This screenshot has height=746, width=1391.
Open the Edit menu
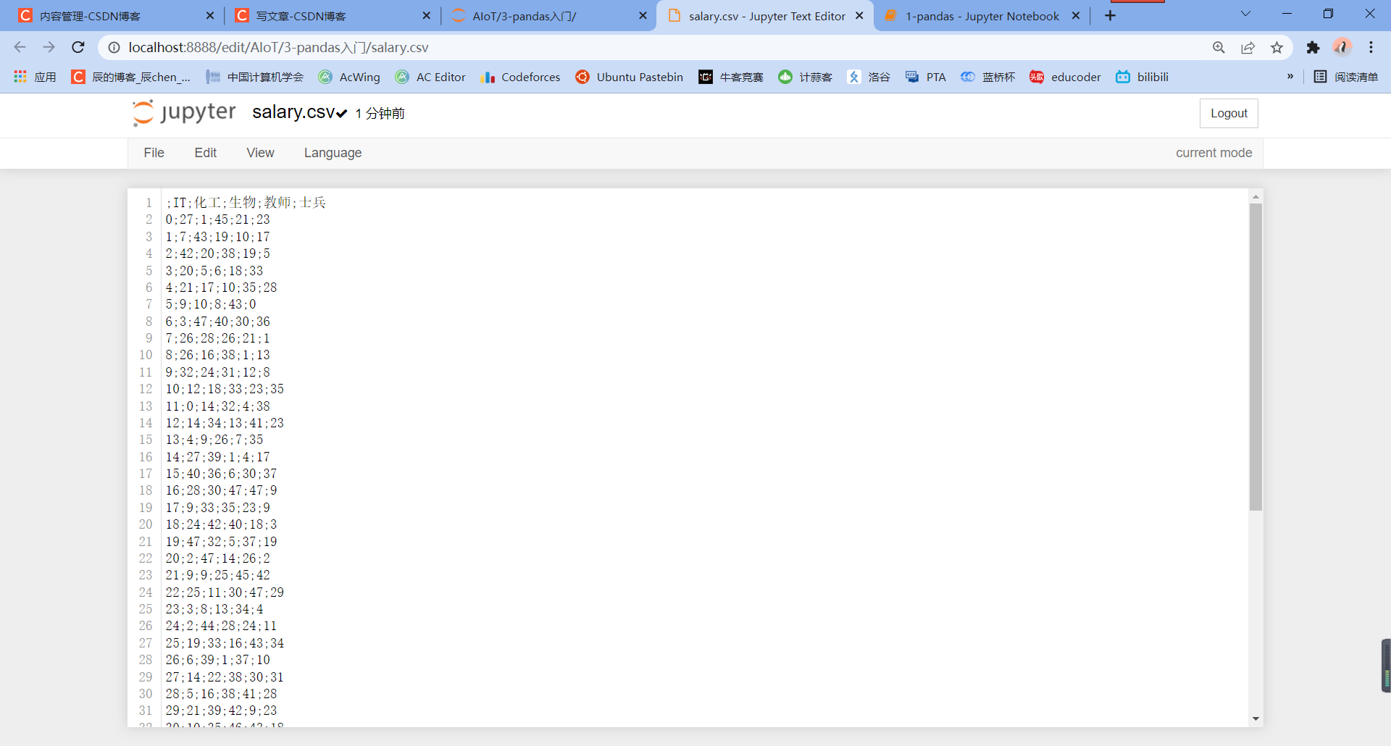tap(206, 153)
